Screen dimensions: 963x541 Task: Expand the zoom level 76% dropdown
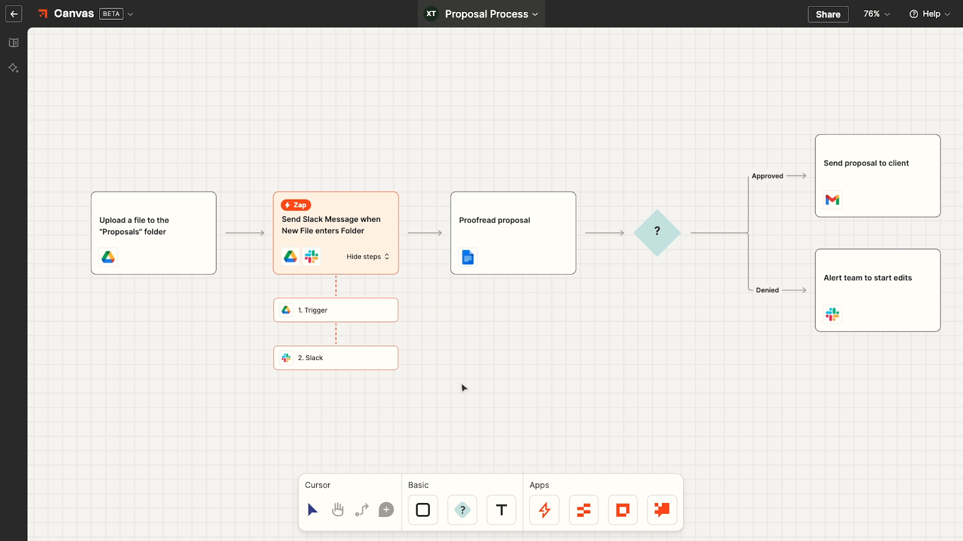pyautogui.click(x=876, y=14)
